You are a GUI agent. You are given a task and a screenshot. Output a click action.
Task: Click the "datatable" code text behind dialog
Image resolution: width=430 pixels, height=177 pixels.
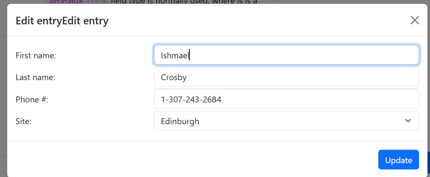click(x=66, y=2)
